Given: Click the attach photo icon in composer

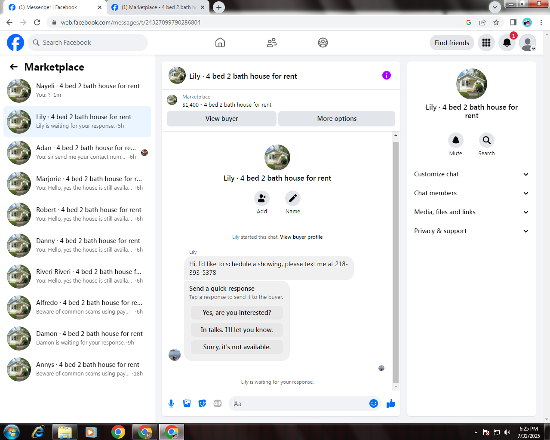Looking at the screenshot, I should point(187,403).
